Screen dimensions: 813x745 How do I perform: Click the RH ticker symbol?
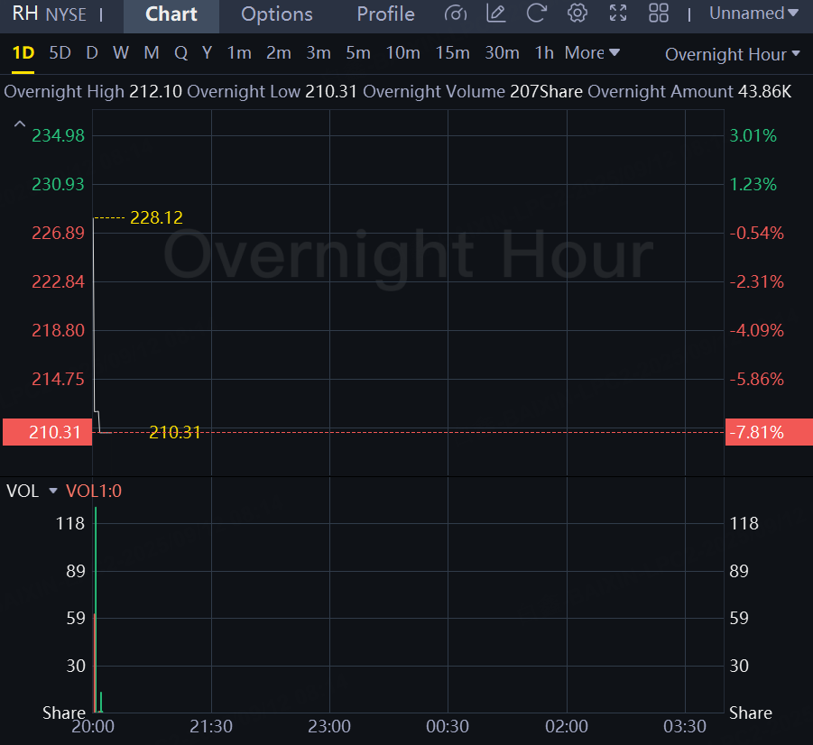point(25,14)
